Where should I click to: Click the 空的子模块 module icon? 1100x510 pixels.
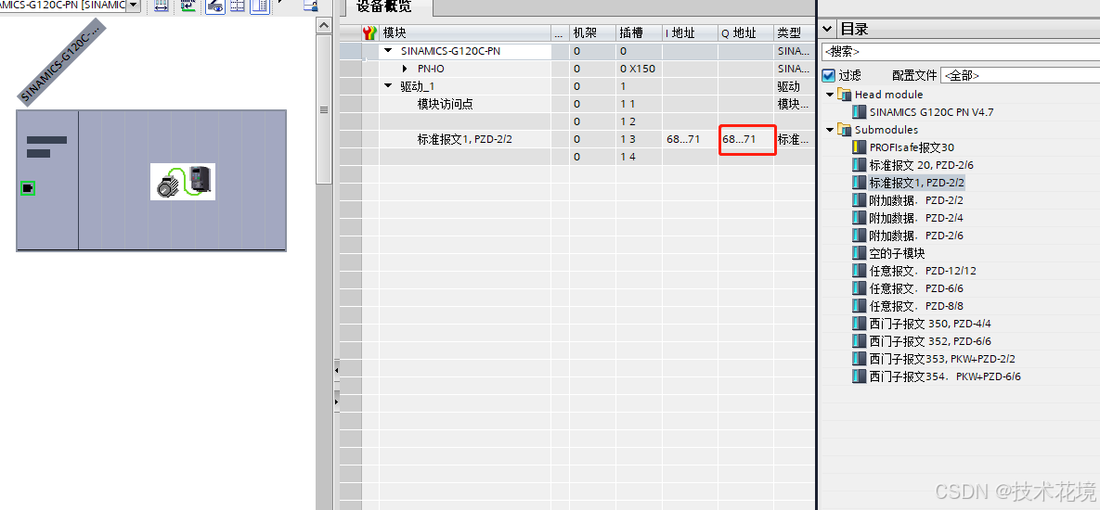tap(860, 253)
